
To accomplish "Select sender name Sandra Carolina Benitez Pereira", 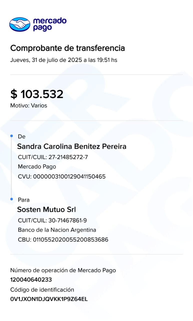I will pyautogui.click(x=72, y=146).
